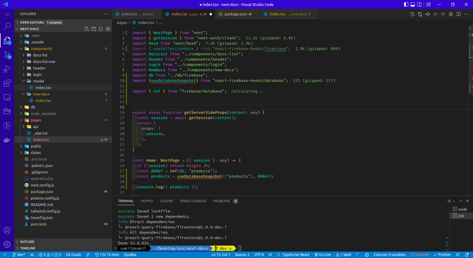Screen dimensions: 473x258
Task: Open editor More Actions ellipsis
Action: [466, 14]
